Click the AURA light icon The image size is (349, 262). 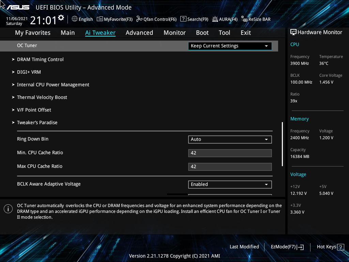(215, 19)
